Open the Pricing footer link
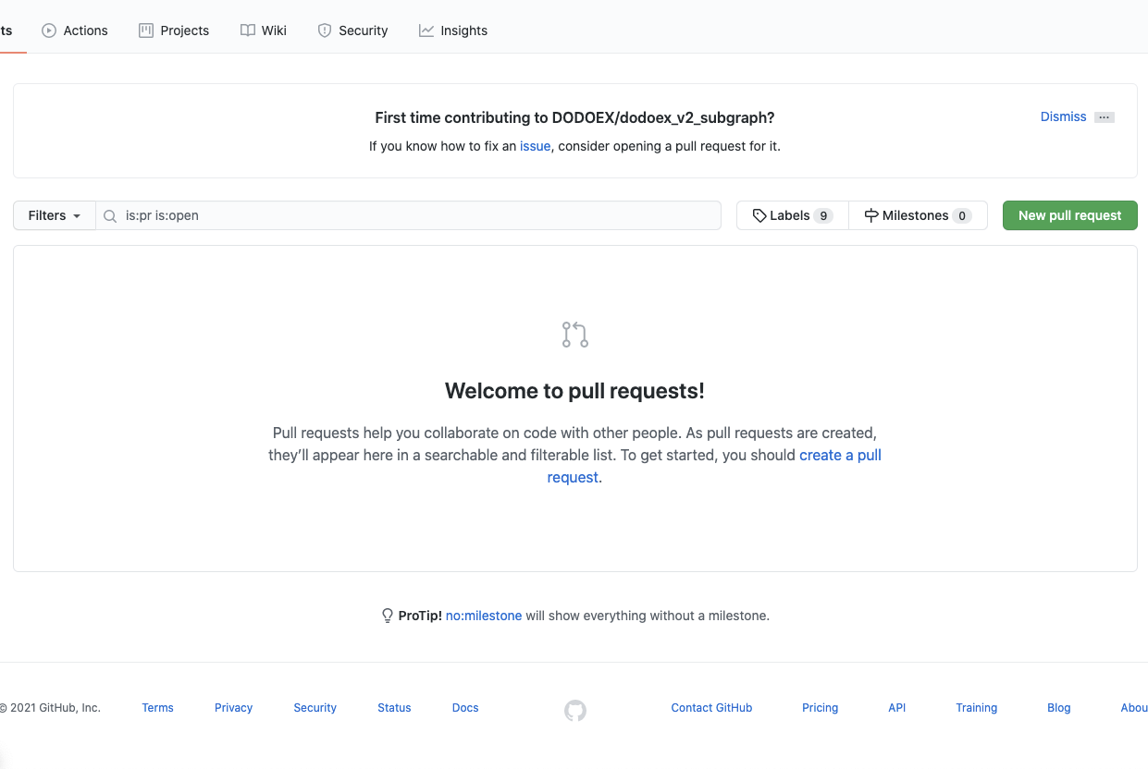 pyautogui.click(x=820, y=708)
